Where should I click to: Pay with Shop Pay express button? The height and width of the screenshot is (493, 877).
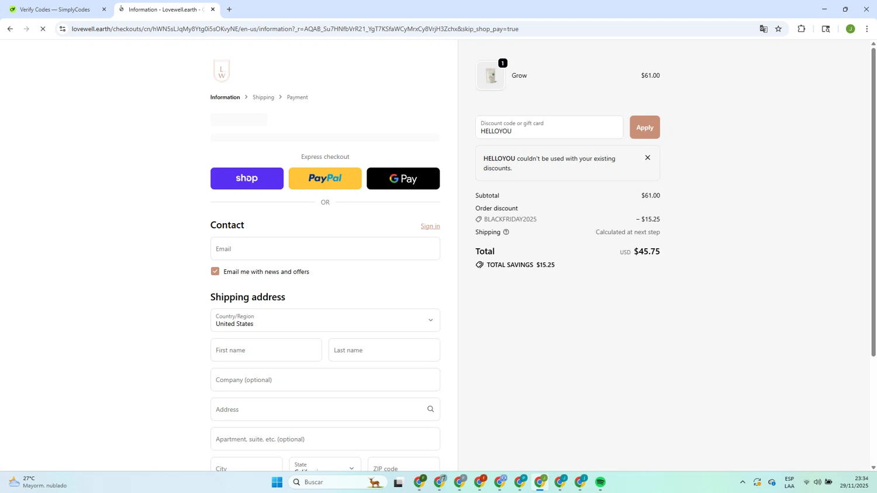(247, 178)
